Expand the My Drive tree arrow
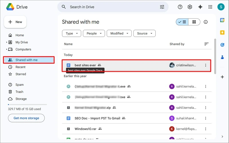 [x=7, y=42]
